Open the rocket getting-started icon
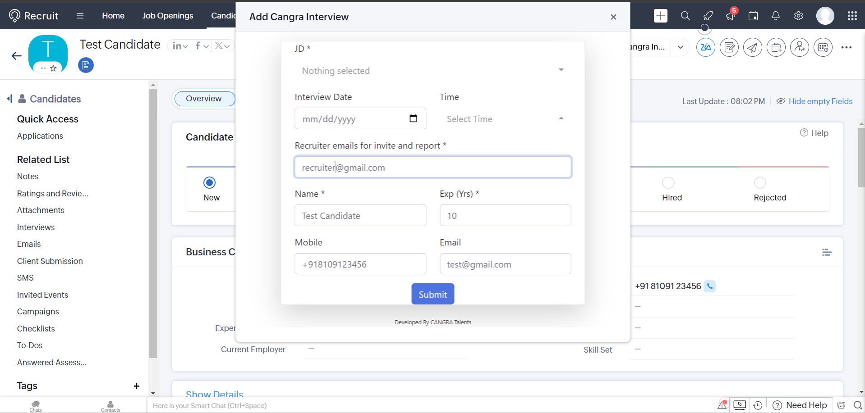Screen dimensions: 865x413 point(708,16)
